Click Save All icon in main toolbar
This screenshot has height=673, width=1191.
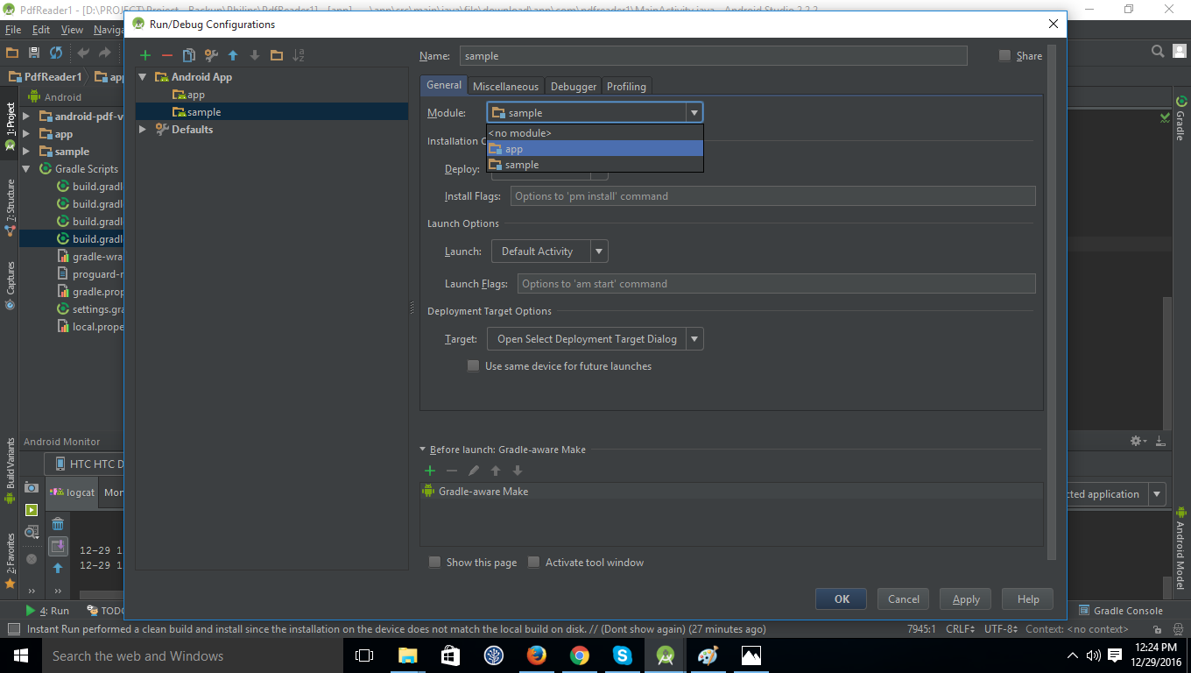[34, 53]
